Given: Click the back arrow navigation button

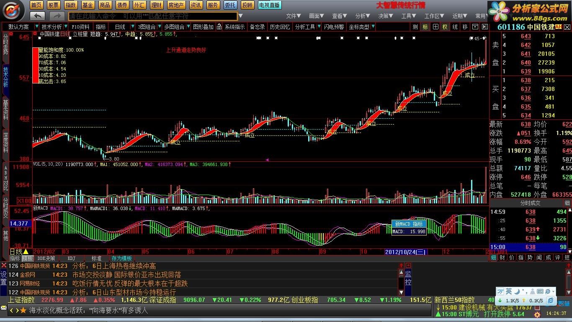Looking at the screenshot, I should (38, 16).
